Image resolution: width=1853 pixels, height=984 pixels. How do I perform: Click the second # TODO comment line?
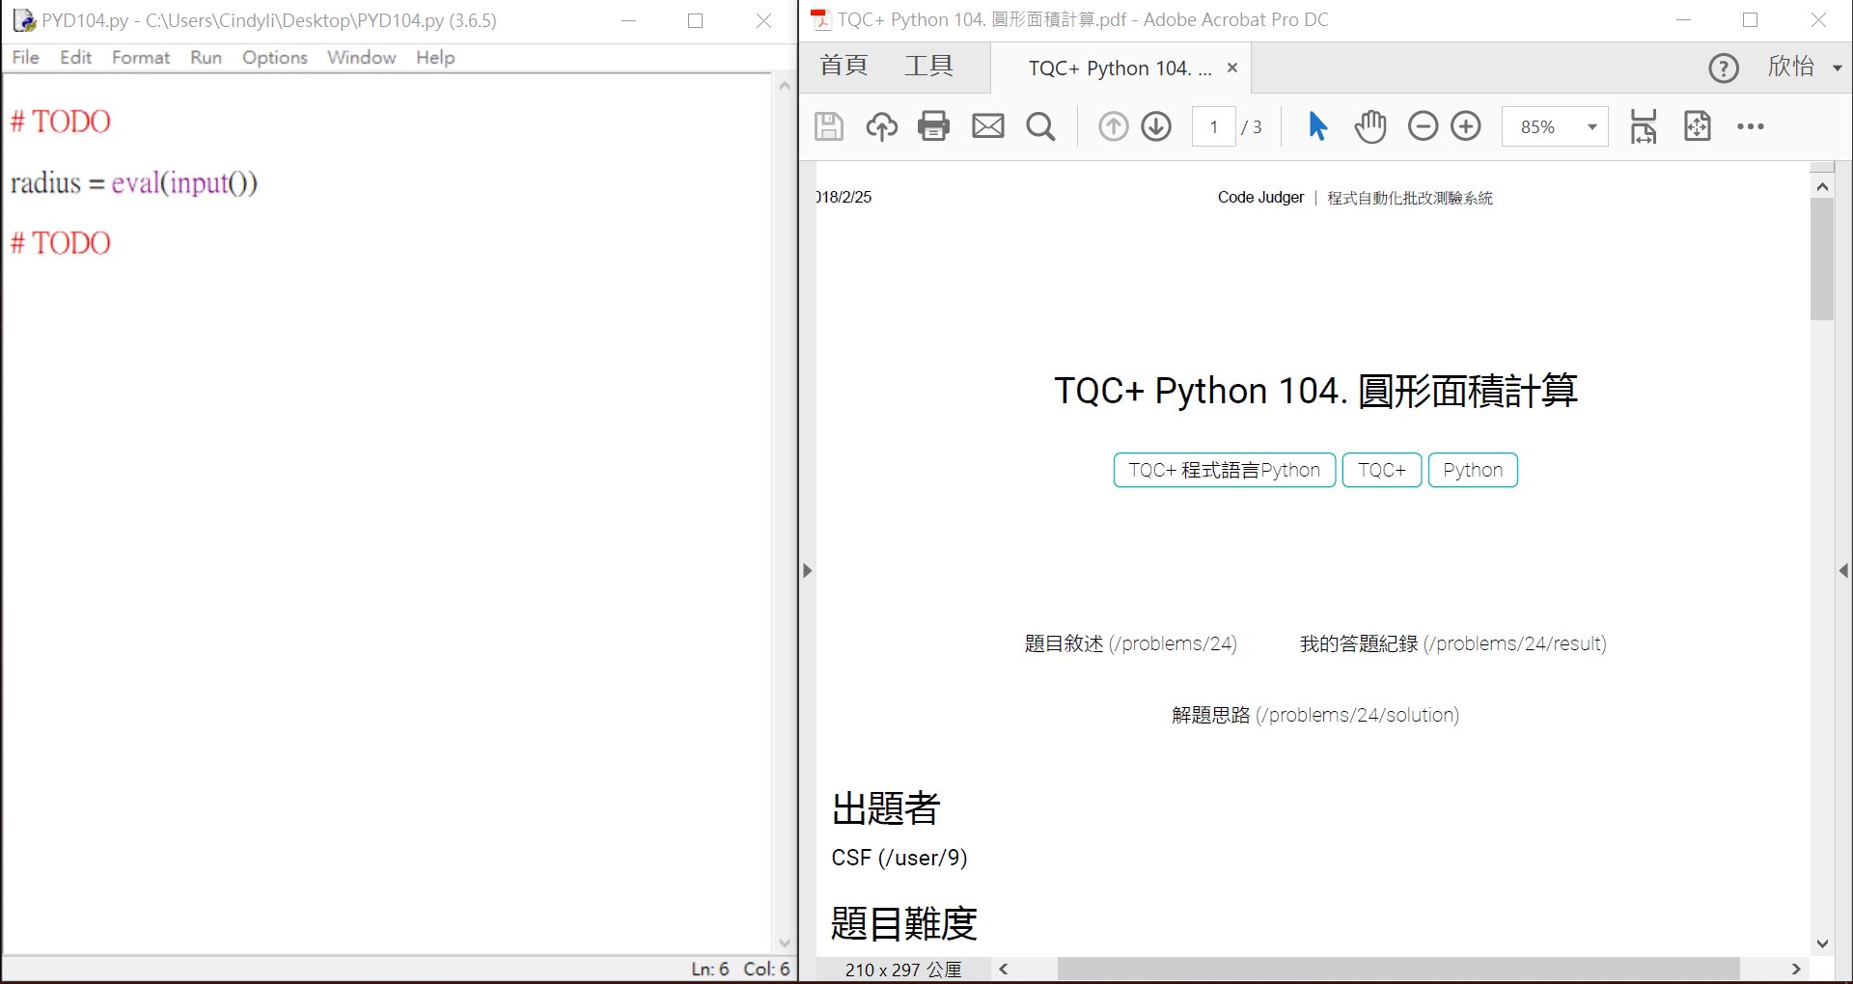[x=61, y=243]
